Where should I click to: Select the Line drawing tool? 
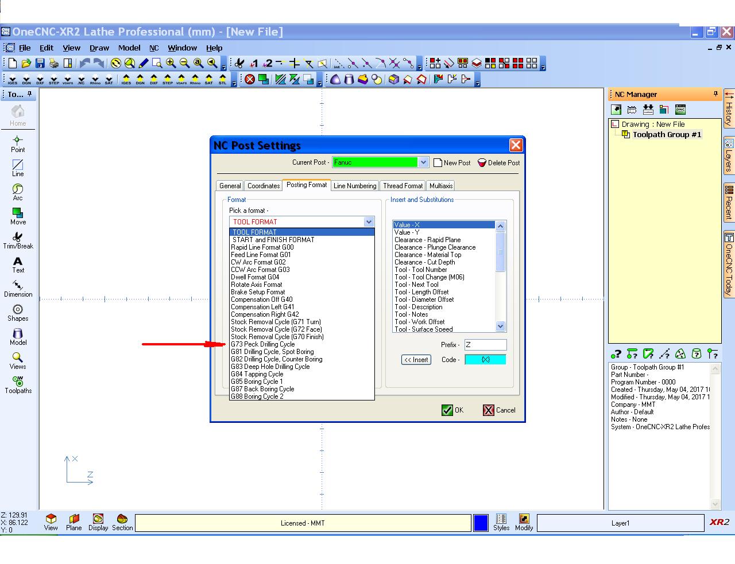pyautogui.click(x=18, y=168)
